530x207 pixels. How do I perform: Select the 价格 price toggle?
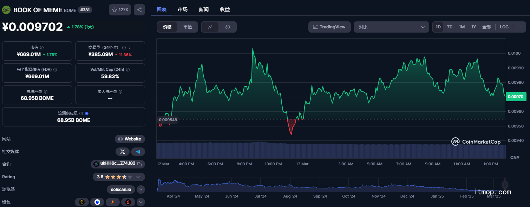pyautogui.click(x=167, y=27)
